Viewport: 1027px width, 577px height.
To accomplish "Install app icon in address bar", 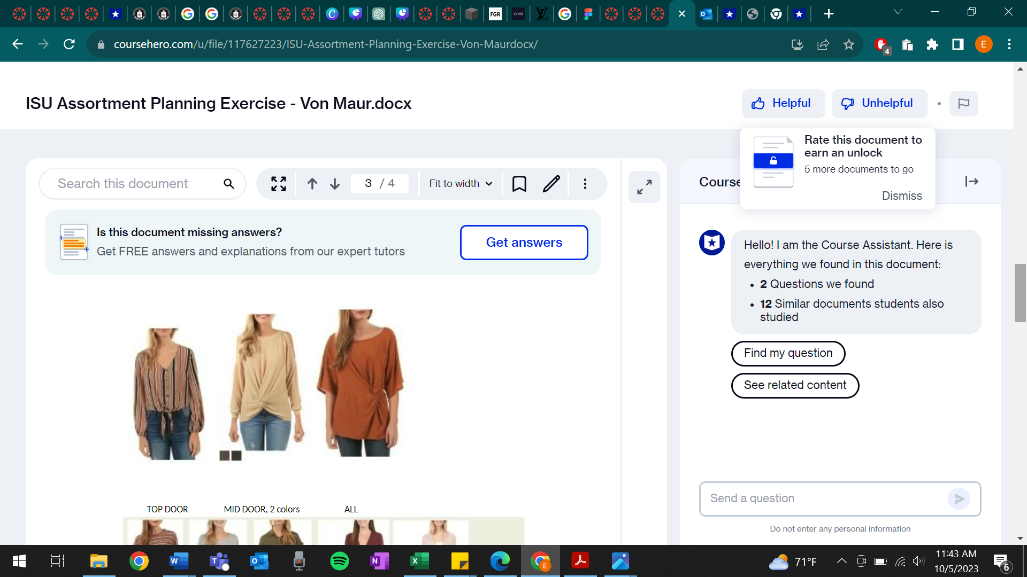I will pos(798,45).
